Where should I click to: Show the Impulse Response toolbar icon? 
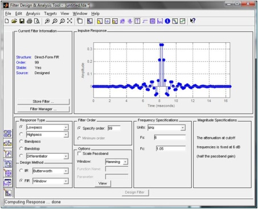(x=137, y=21)
